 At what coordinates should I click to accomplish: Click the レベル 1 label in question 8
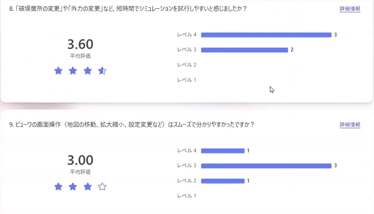tap(186, 80)
